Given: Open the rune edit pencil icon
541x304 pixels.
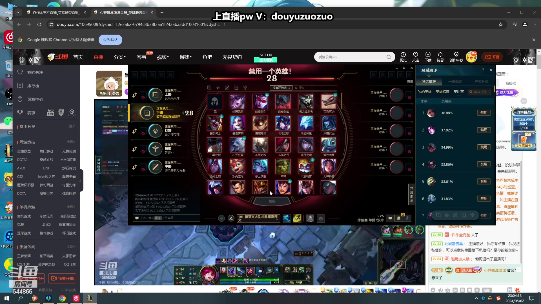Looking at the screenshot, I should (231, 218).
